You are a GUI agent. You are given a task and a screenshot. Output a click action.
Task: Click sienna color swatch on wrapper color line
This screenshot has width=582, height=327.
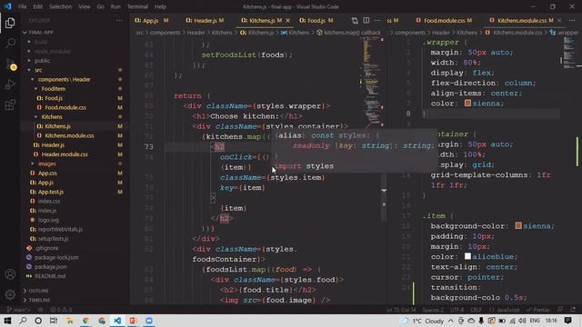click(467, 103)
